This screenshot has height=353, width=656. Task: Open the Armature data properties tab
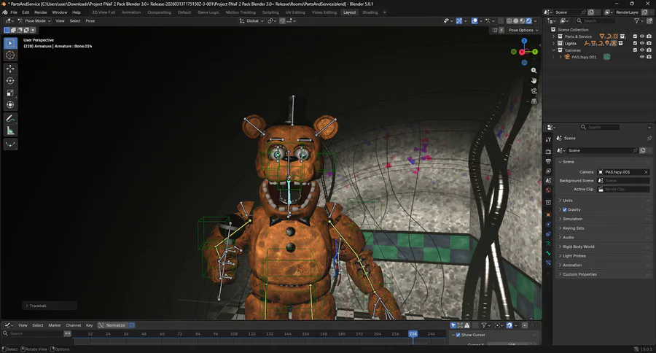click(x=548, y=244)
